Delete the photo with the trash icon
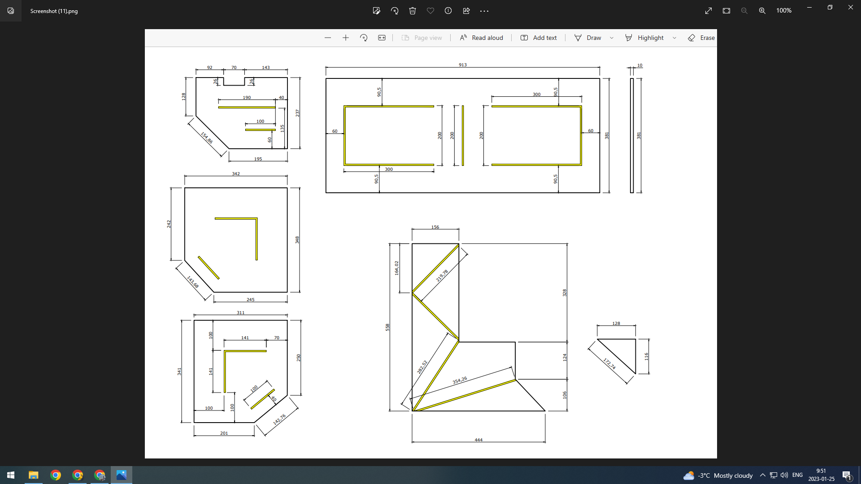This screenshot has width=861, height=484. point(413,11)
